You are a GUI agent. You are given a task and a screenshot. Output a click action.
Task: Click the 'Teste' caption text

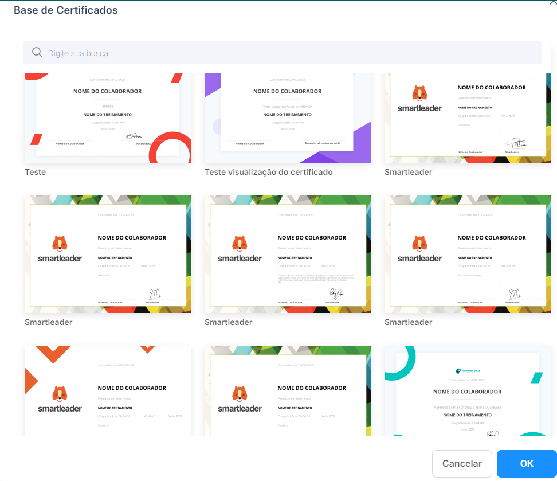tap(35, 172)
